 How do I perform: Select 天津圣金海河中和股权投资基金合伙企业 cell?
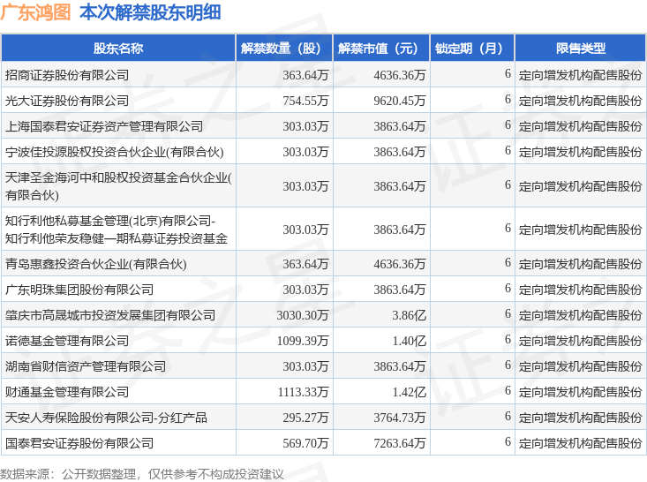coord(118,186)
